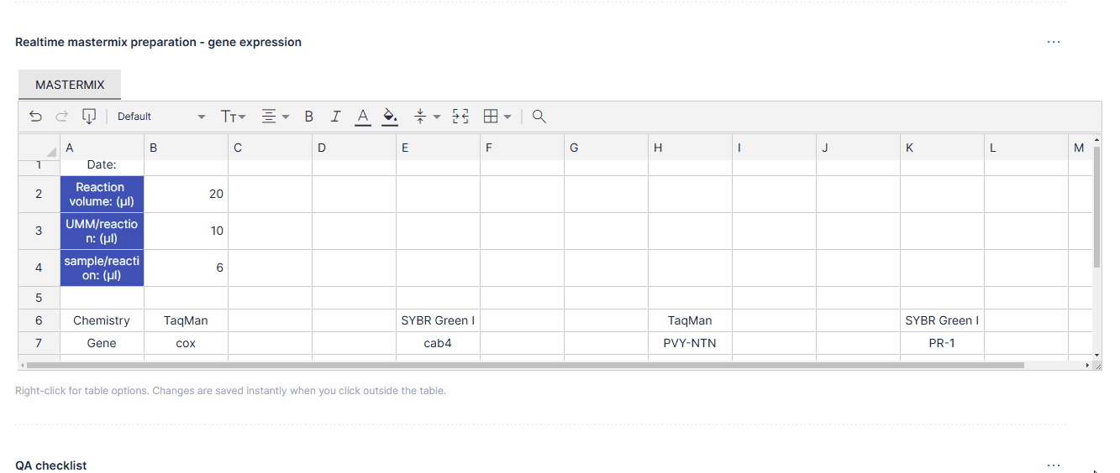The width and height of the screenshot is (1120, 473).
Task: Click the merge cells icon
Action: coord(460,117)
